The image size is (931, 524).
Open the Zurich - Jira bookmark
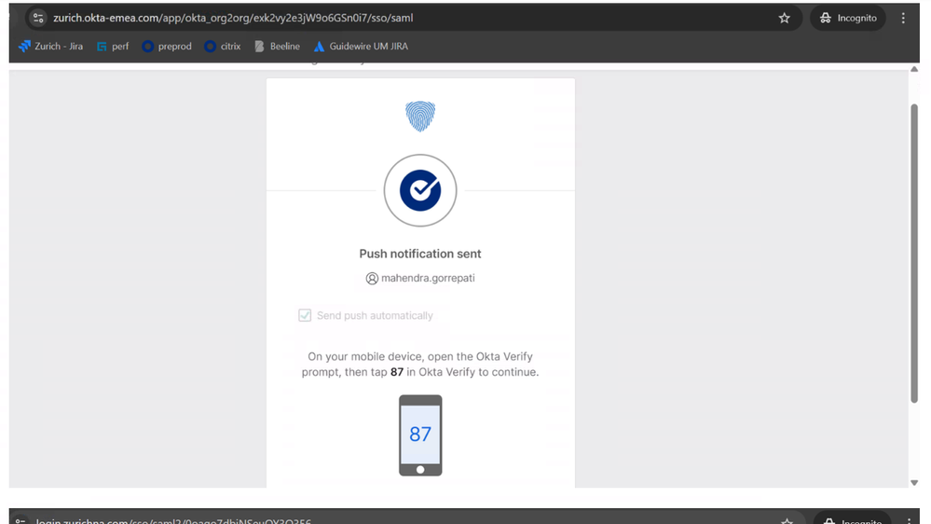click(x=50, y=47)
